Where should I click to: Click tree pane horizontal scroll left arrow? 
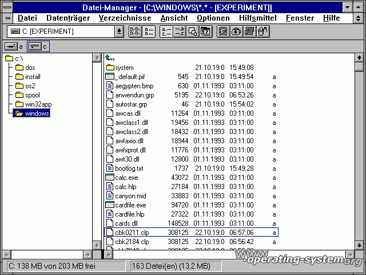point(7,254)
